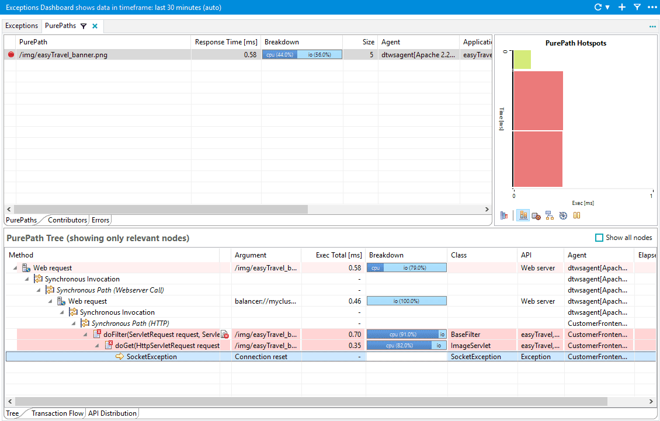Click the doFilter cpu 91% breakdown bar

pos(406,334)
